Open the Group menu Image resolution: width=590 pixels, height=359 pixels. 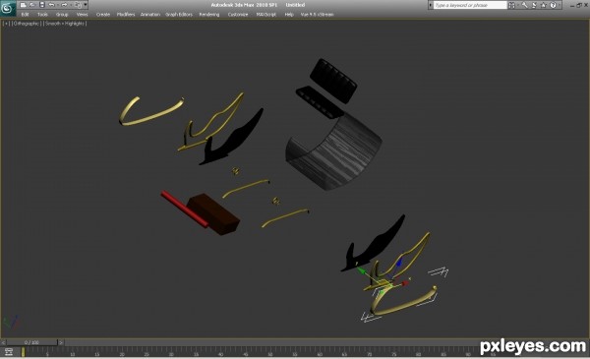tap(62, 15)
